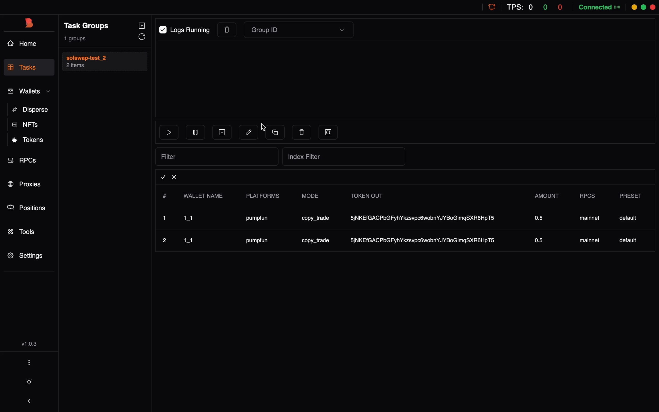Screen dimensions: 659x412
Task: Collapse the sidebar with the chevron
Action: pyautogui.click(x=29, y=401)
